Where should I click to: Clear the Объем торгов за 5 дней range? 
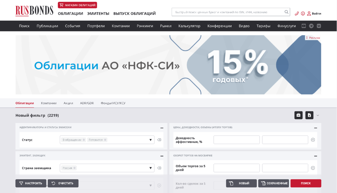(x=313, y=168)
